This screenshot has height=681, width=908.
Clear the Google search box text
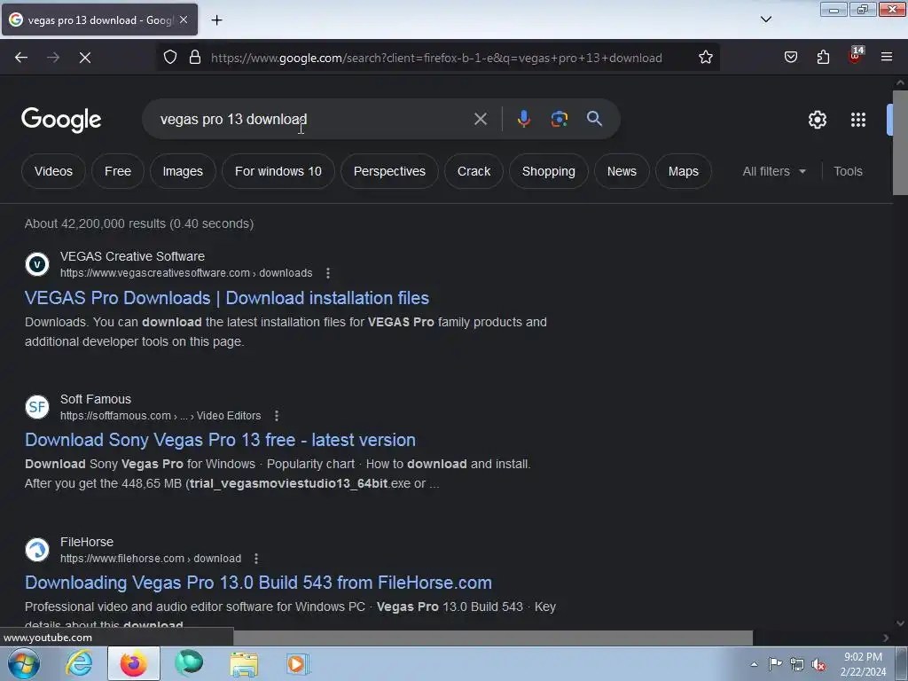click(x=481, y=119)
